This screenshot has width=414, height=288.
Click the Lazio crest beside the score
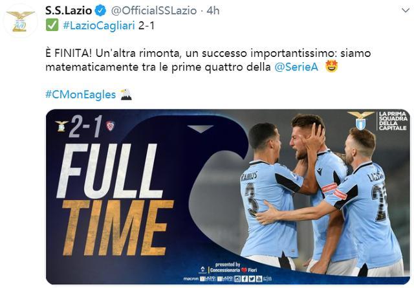(x=61, y=126)
